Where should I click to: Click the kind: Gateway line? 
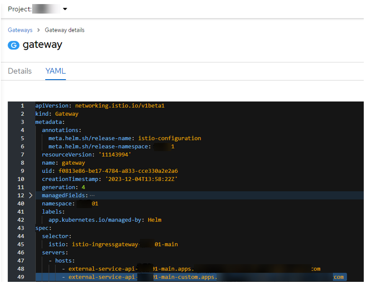[57, 114]
